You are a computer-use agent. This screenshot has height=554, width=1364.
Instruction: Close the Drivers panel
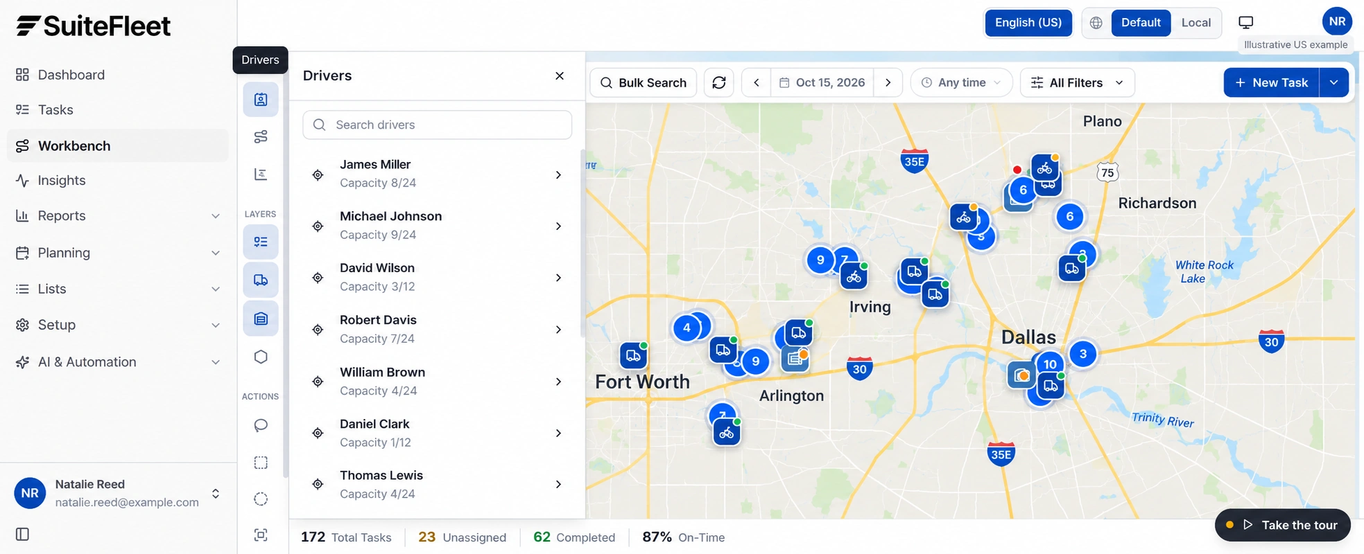tap(560, 76)
